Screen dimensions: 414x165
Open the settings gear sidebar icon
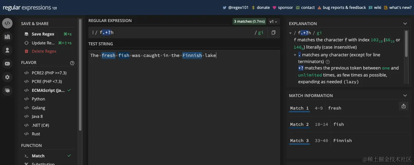(7, 77)
